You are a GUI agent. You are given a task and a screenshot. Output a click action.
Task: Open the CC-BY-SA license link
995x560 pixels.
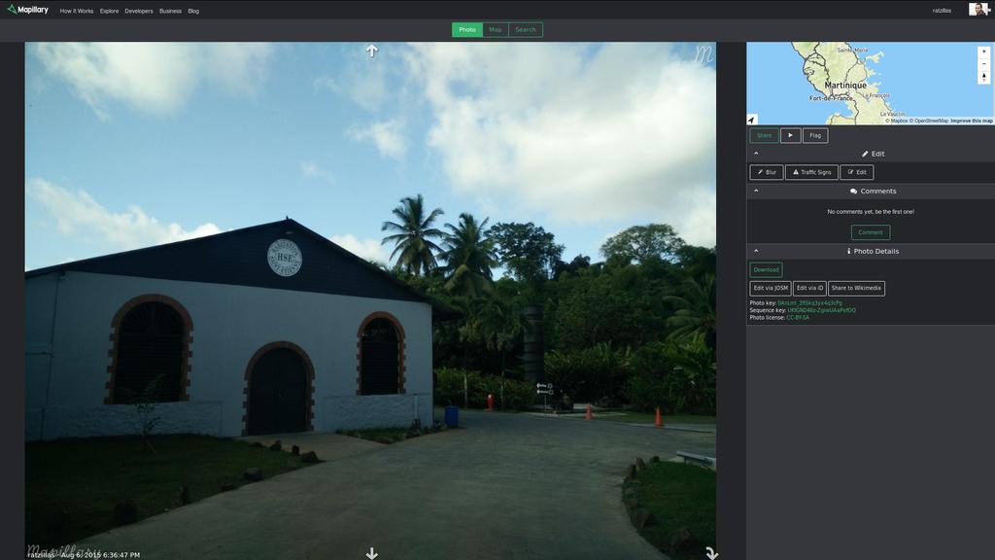pos(798,318)
